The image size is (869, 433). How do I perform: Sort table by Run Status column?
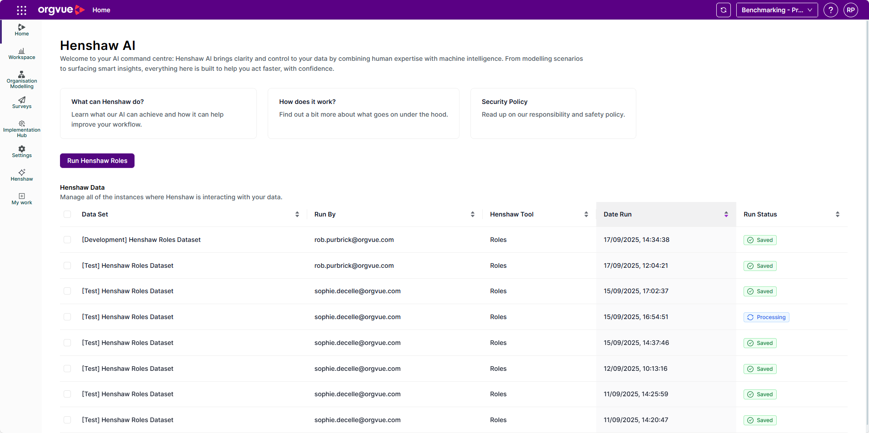click(x=838, y=214)
